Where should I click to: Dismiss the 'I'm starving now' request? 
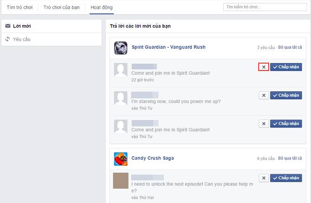point(264,95)
